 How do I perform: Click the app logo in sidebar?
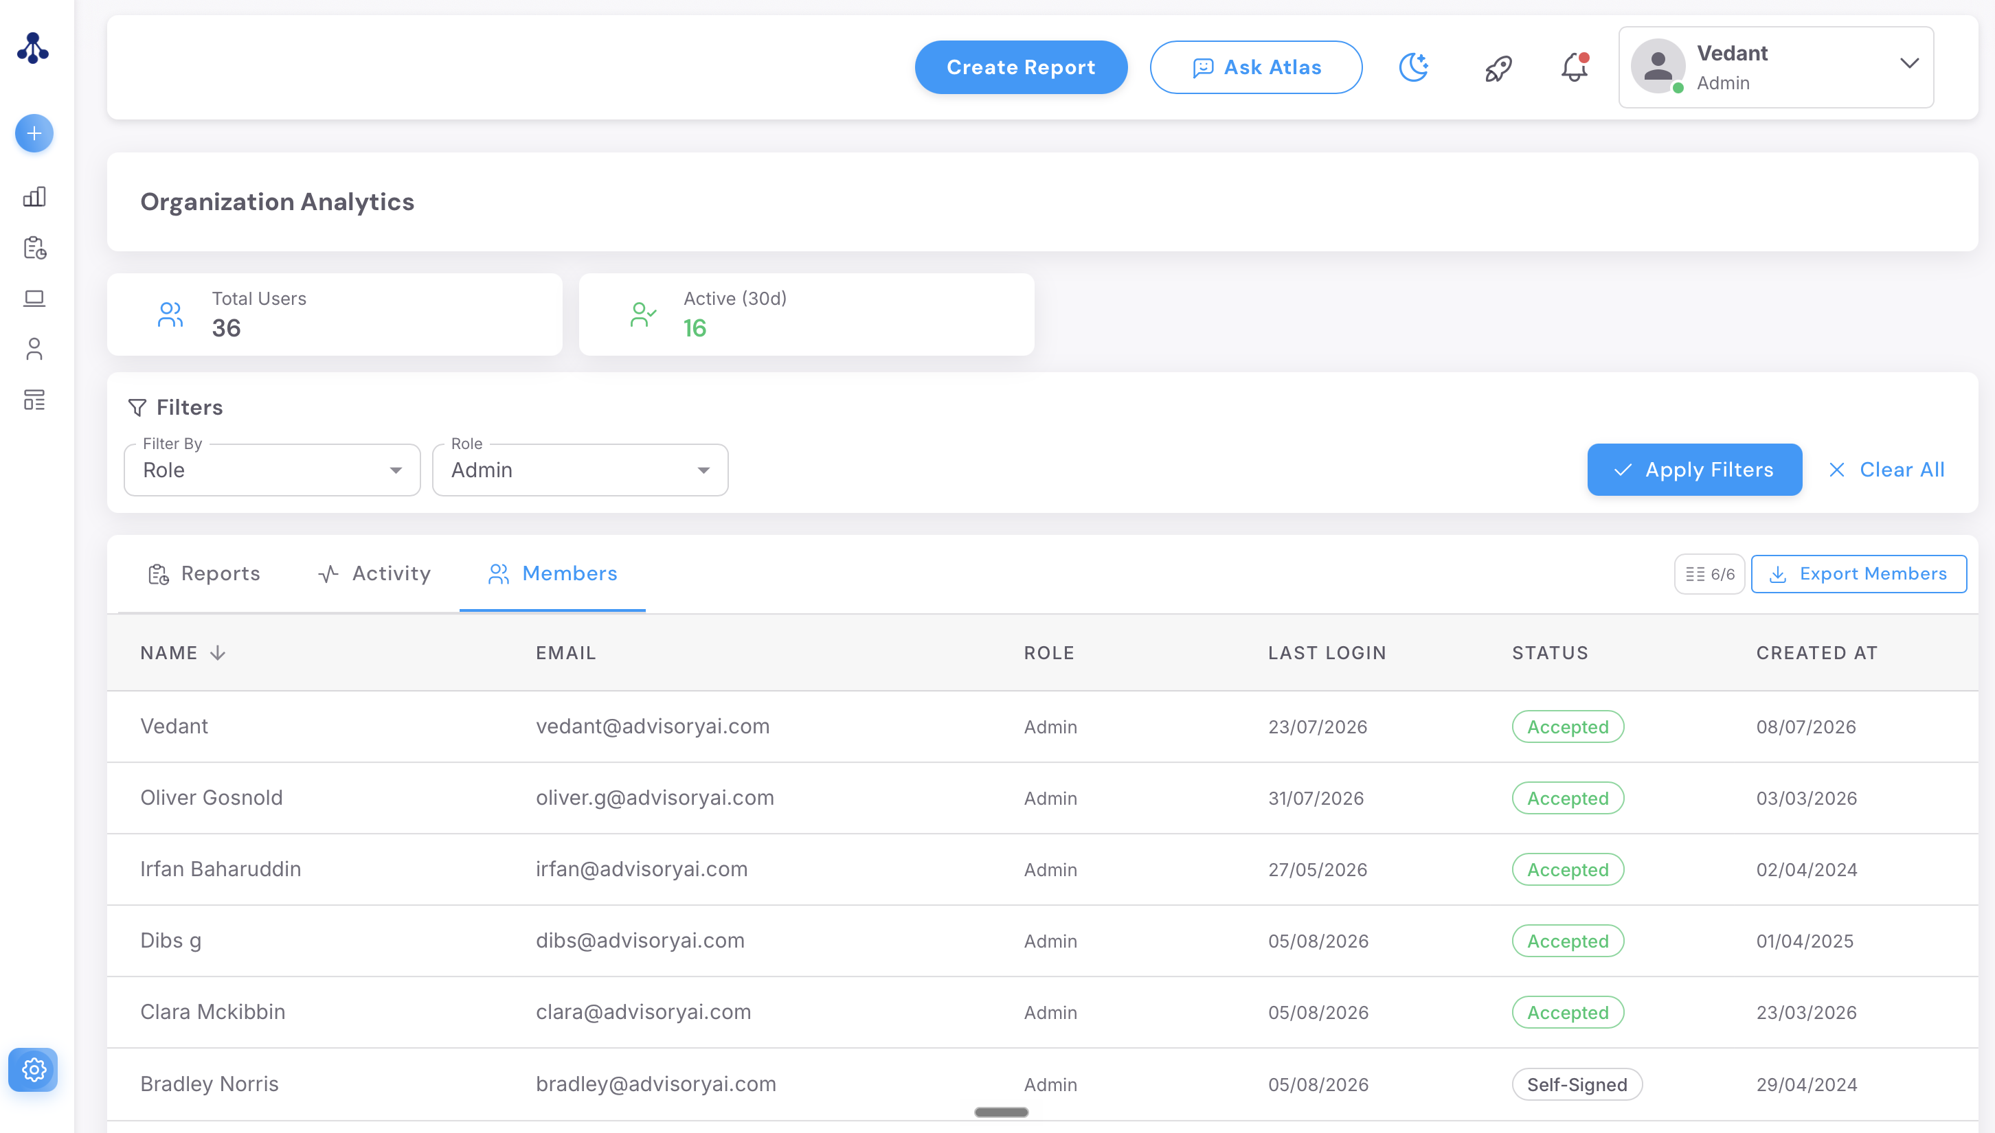point(34,48)
